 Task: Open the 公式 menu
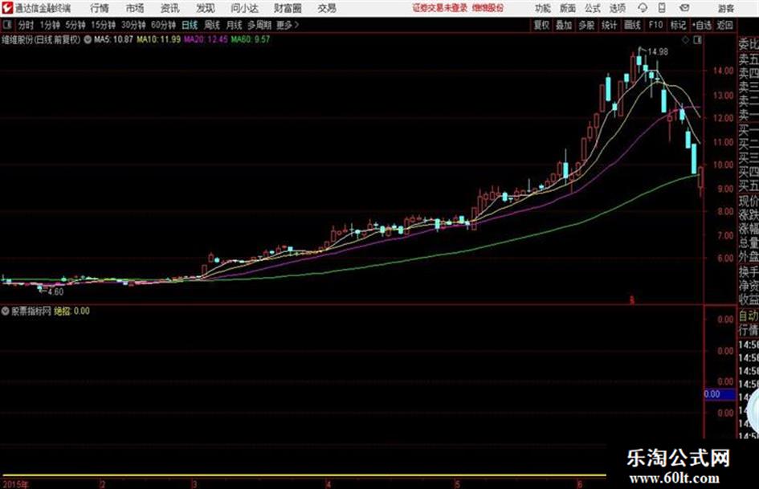pyautogui.click(x=593, y=8)
